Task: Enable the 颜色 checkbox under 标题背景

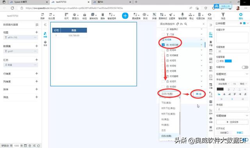Action: [x=218, y=61]
